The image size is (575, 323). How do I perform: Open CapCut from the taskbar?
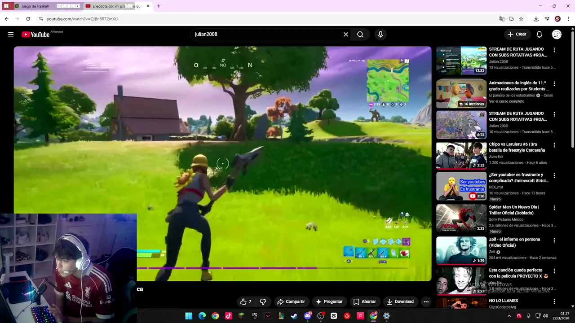point(334,316)
